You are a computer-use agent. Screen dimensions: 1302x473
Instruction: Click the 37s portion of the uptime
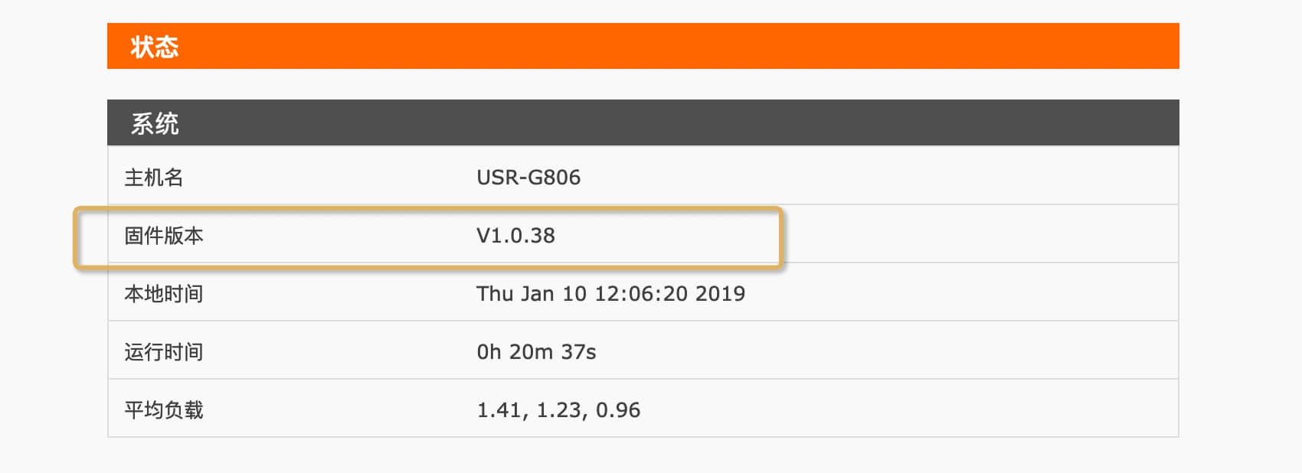click(578, 352)
